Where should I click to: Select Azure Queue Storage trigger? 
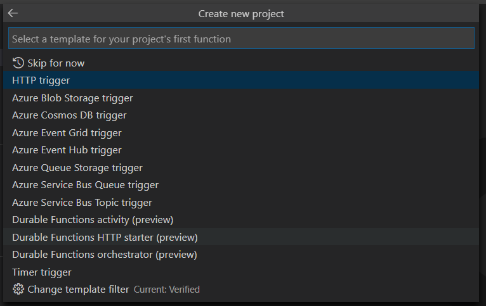point(77,168)
